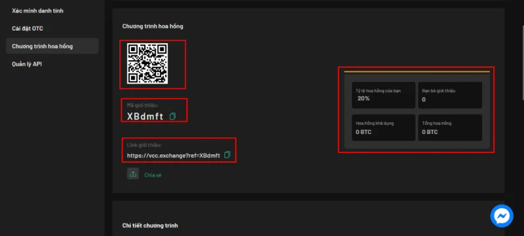Click the Tỷ lệ hoa hồng 20% card

[383, 95]
